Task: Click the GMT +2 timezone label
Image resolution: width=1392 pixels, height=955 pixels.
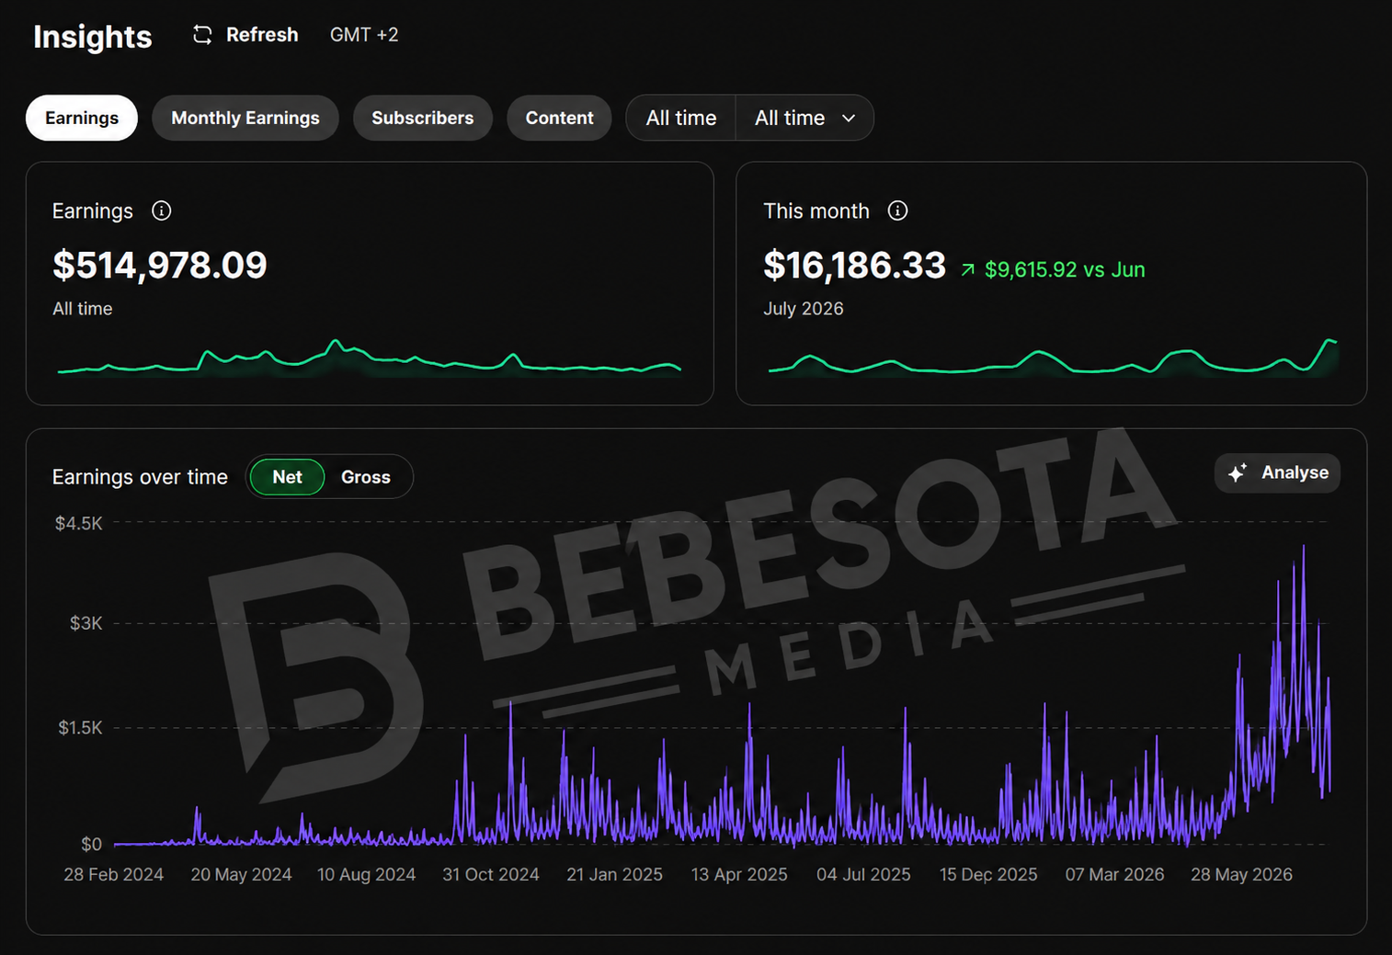Action: (364, 35)
